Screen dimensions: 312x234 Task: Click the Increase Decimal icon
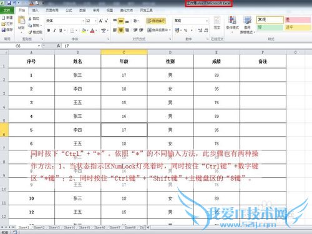(200, 31)
